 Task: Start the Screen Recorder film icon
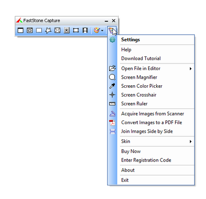[x=85, y=30]
